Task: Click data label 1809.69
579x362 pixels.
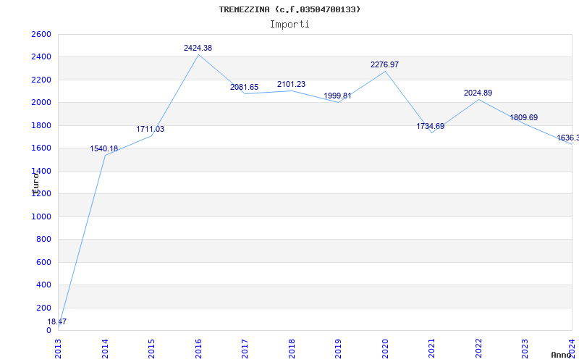Action: coord(524,117)
